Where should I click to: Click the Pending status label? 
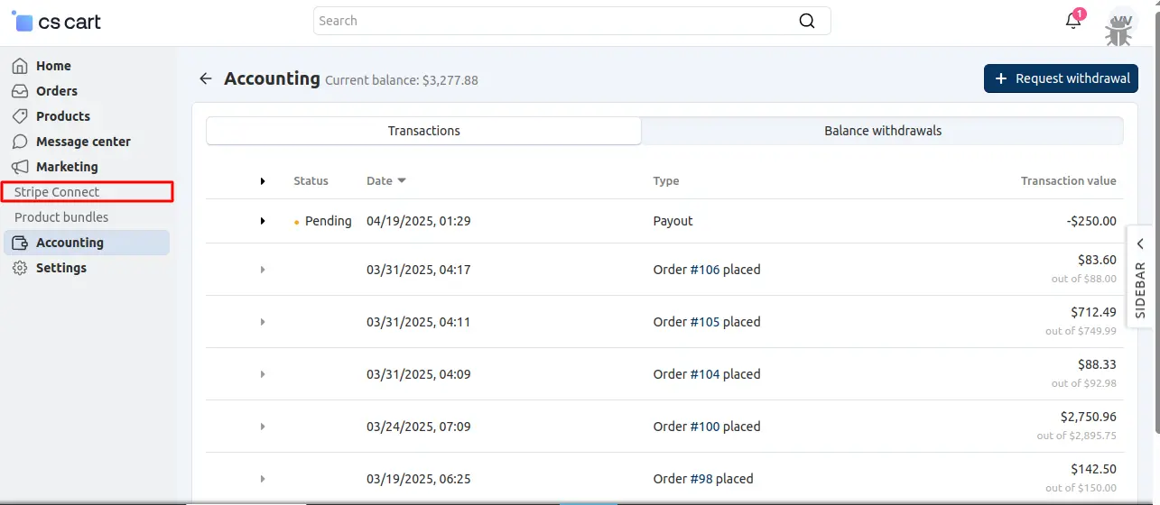point(328,221)
